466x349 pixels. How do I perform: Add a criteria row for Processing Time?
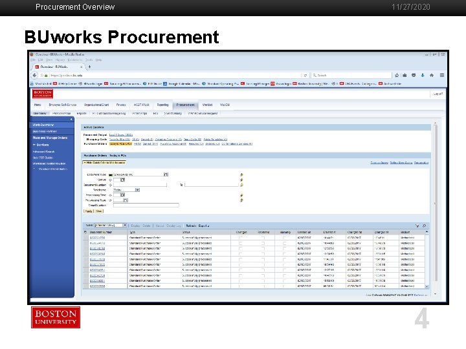(x=241, y=195)
